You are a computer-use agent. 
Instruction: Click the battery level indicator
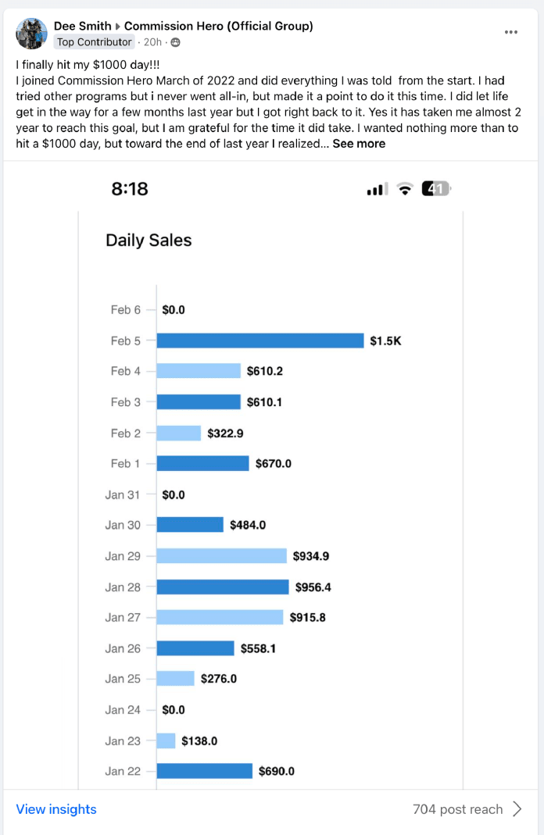435,189
